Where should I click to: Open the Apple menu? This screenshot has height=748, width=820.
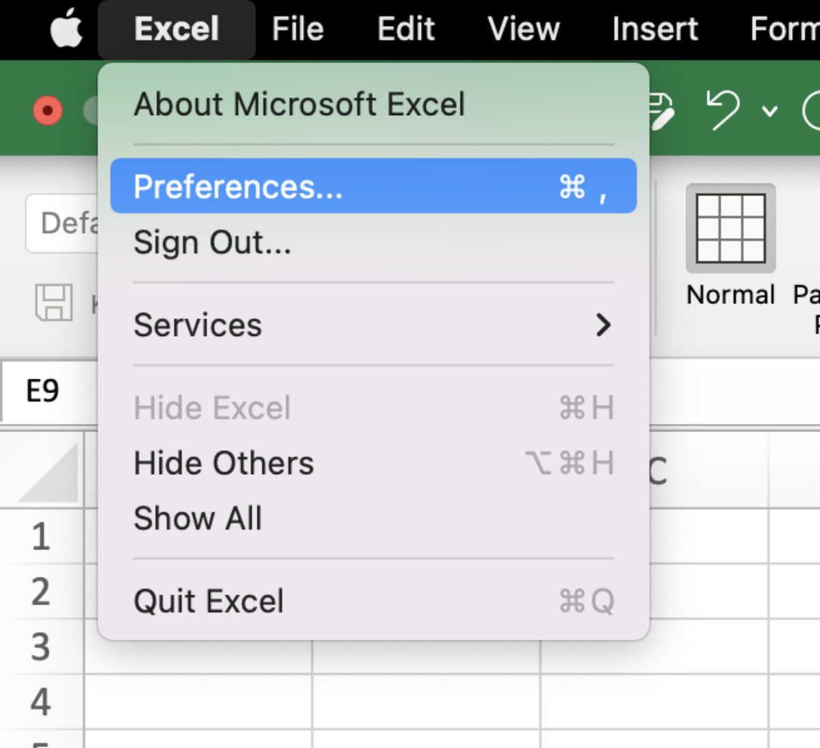click(66, 29)
